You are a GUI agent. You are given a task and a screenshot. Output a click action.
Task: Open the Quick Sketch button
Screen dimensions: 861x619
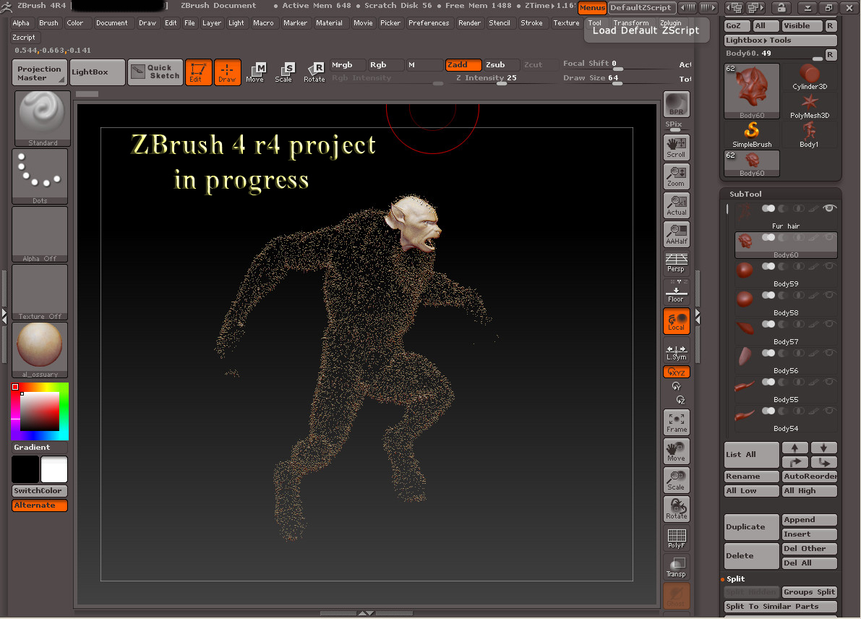(155, 72)
